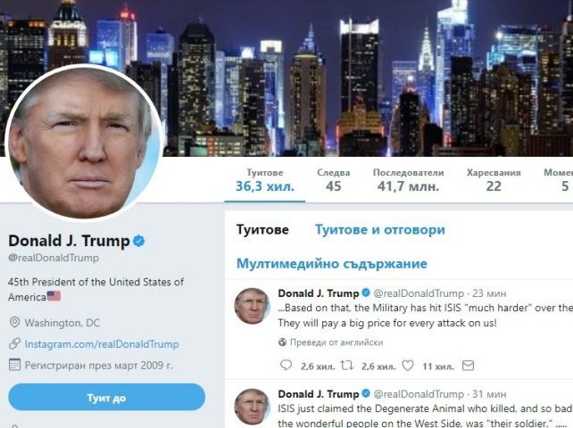
Task: Click the Туит до button
Action: point(106,398)
